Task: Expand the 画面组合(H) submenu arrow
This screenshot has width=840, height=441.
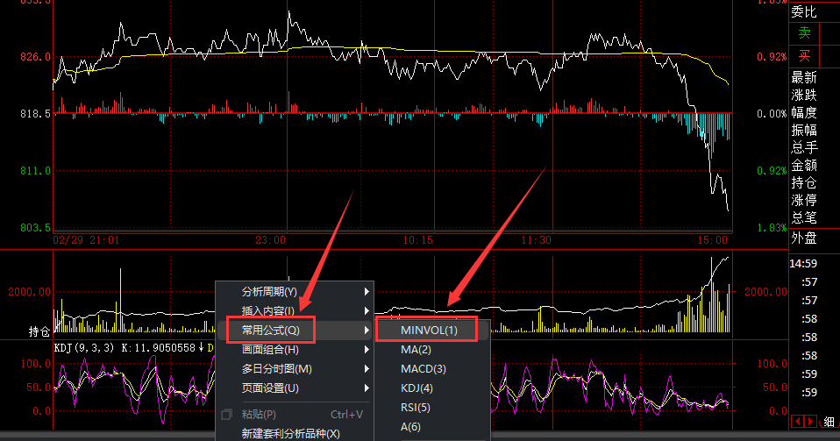Action: click(x=367, y=349)
